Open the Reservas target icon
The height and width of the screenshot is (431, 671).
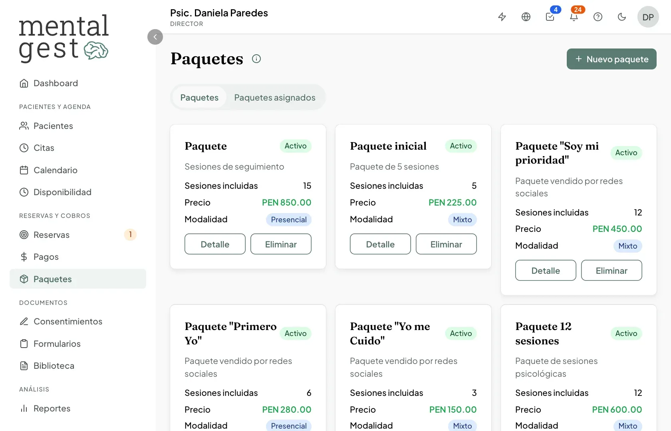pos(24,235)
